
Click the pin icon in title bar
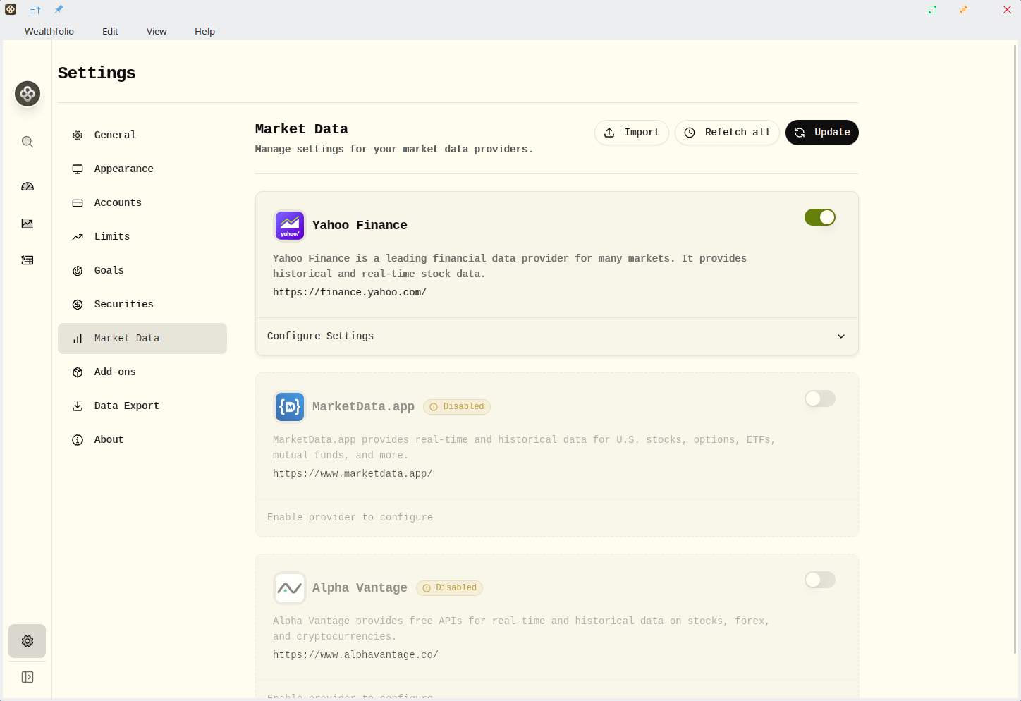pyautogui.click(x=59, y=10)
